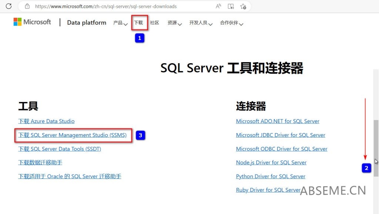Expand the 合作伙伴 dropdown menu

point(229,23)
